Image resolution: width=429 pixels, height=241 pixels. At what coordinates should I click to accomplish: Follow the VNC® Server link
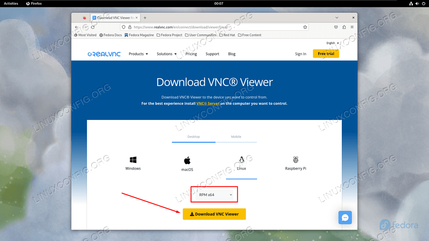pos(208,104)
